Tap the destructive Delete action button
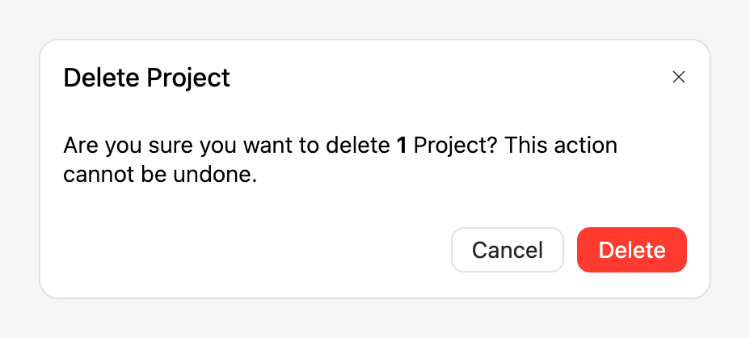Image resolution: width=750 pixels, height=338 pixels. (x=632, y=250)
